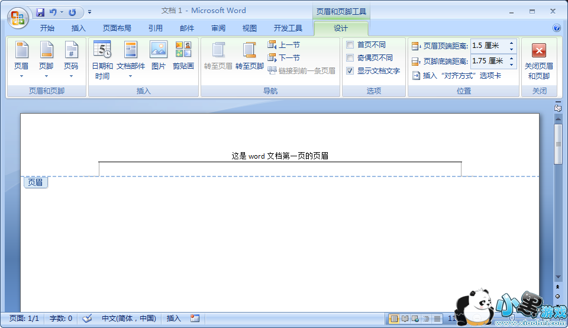The width and height of the screenshot is (568, 328).
Task: Click scrollbar down arrow
Action: click(x=558, y=277)
